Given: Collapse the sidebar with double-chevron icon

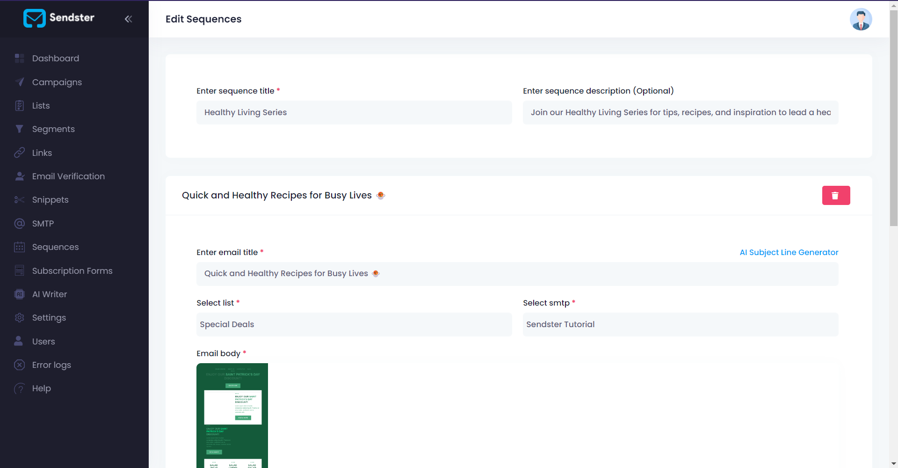Looking at the screenshot, I should (x=128, y=19).
